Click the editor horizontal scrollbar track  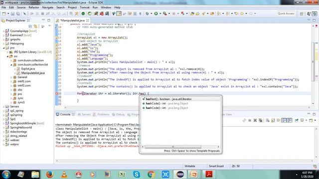187,107
